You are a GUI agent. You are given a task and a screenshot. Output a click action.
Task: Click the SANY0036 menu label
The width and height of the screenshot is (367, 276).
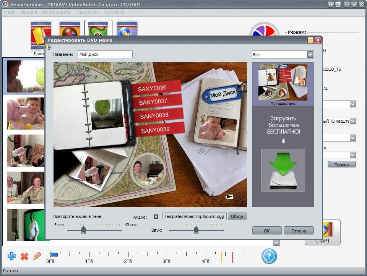[156, 88]
